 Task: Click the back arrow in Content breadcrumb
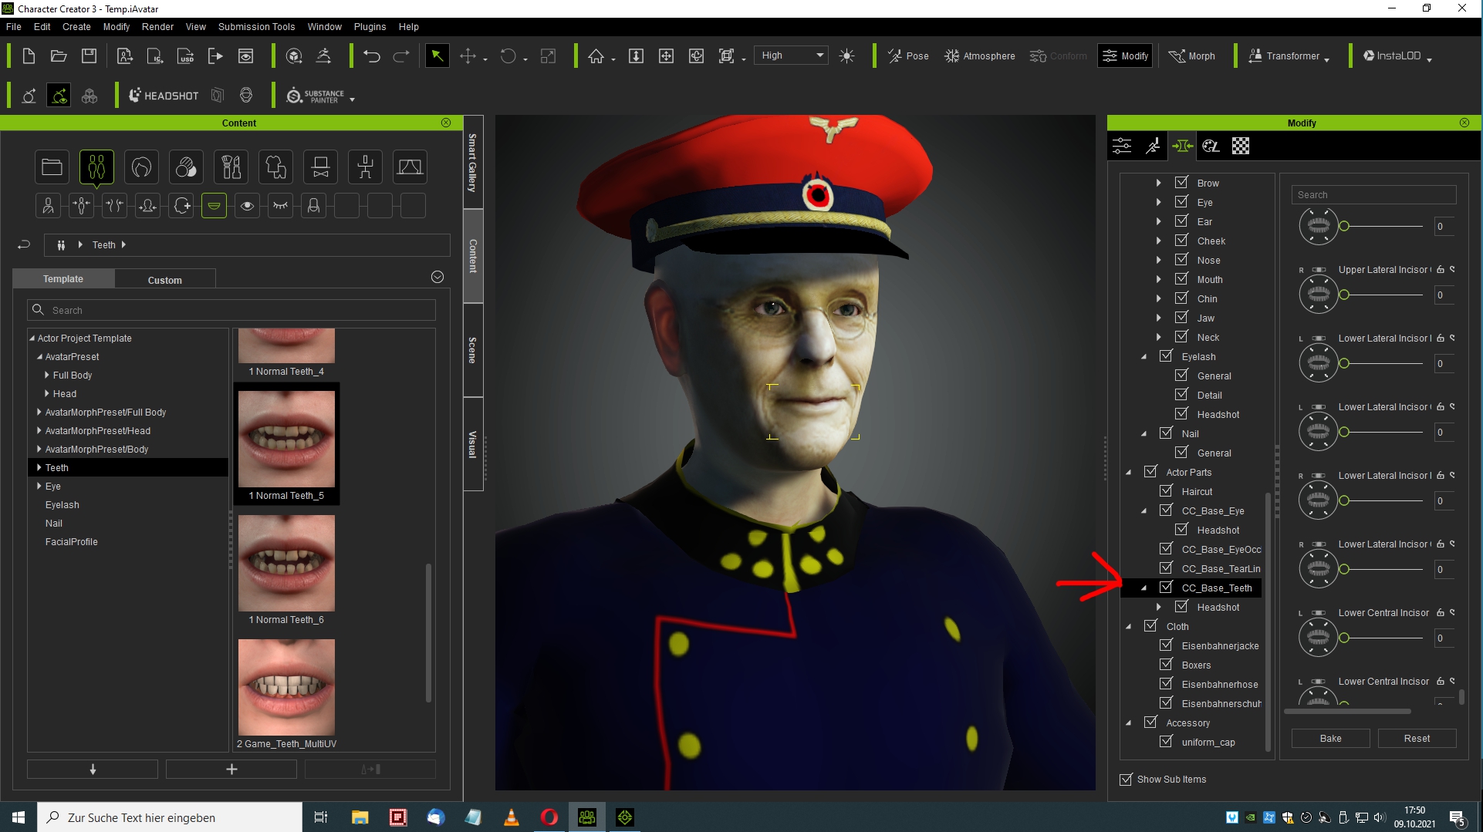tap(24, 244)
